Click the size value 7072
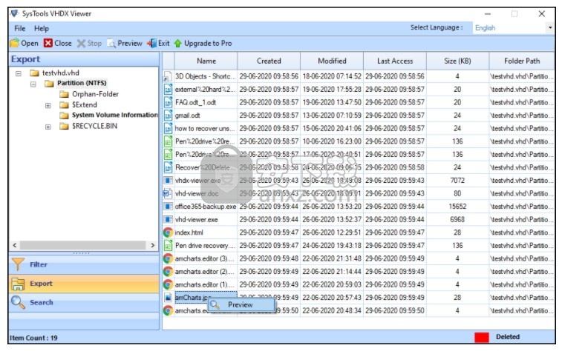This screenshot has width=562, height=351. pyautogui.click(x=458, y=181)
